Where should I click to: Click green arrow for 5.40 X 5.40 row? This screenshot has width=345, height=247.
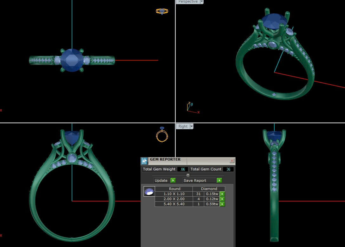tap(222, 204)
